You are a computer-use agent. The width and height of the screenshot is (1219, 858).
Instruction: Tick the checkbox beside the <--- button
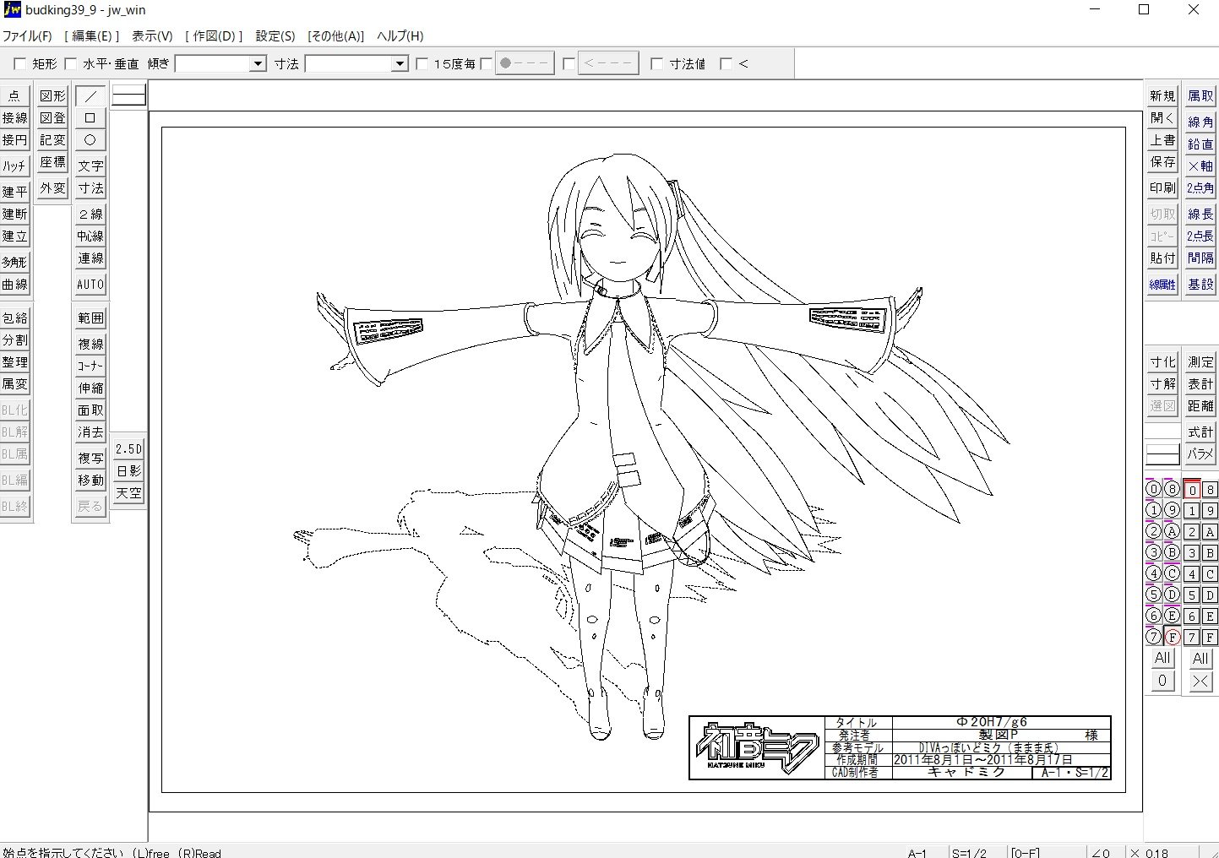pos(569,64)
